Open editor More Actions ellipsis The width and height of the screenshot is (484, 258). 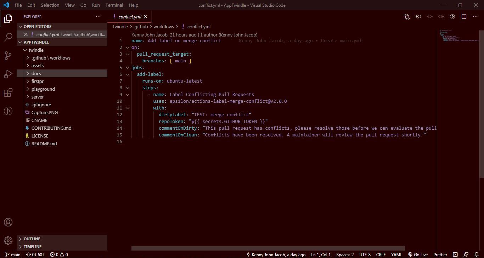(x=475, y=17)
